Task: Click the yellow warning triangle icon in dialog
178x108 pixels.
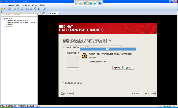Action: click(84, 56)
